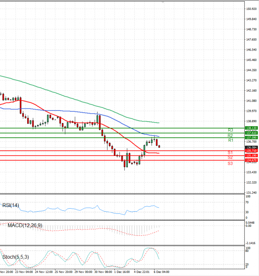This screenshot has width=259, height=276.
Task: Click the 133.430 price axis value
Action: pyautogui.click(x=251, y=172)
